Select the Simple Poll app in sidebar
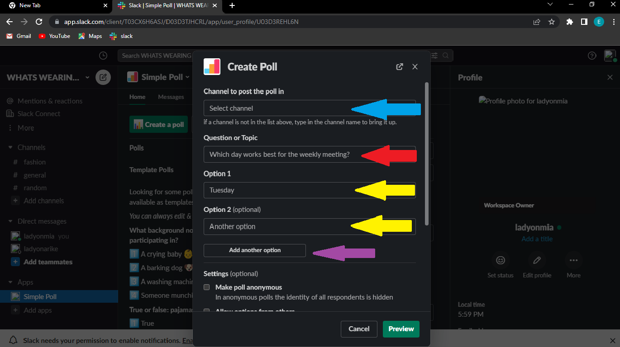 [59, 297]
